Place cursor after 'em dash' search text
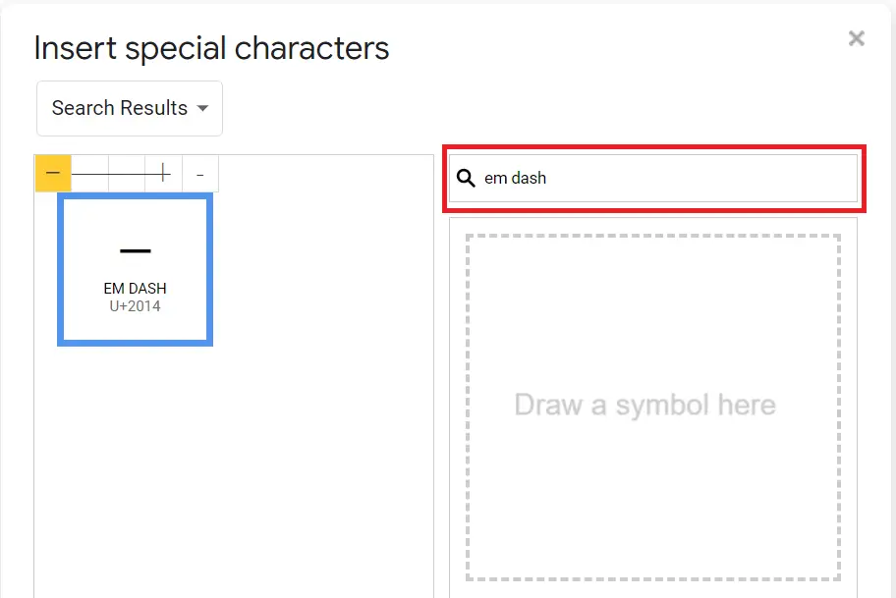The height and width of the screenshot is (598, 896). 547,178
